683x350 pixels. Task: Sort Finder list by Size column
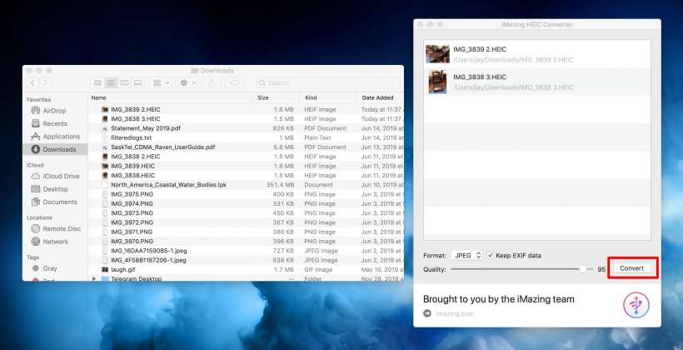pyautogui.click(x=277, y=97)
